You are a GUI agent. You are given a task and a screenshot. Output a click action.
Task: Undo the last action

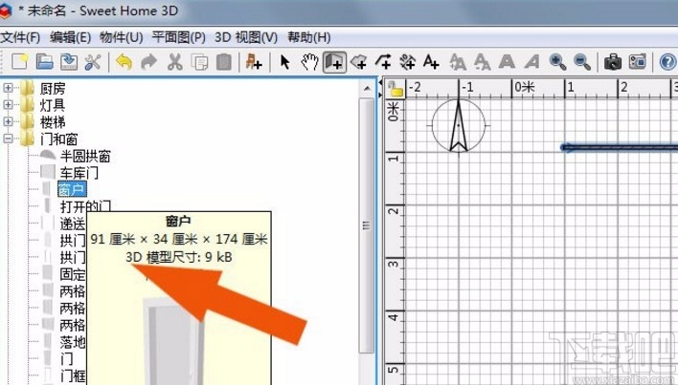(x=124, y=62)
